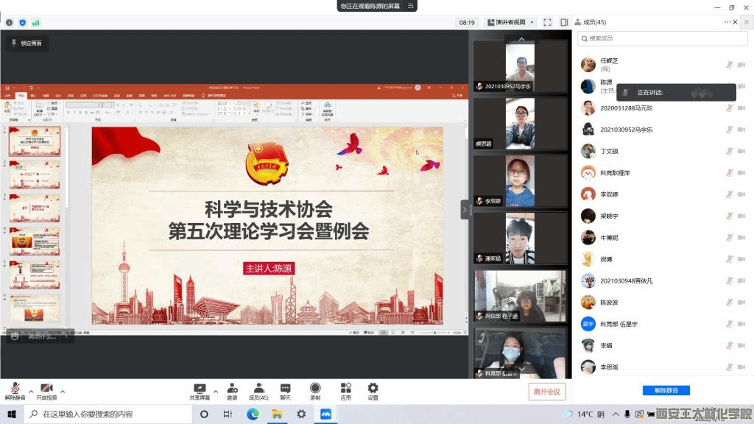Image resolution: width=754 pixels, height=424 pixels.
Task: Open the blue security shield icon
Action: coord(22,22)
